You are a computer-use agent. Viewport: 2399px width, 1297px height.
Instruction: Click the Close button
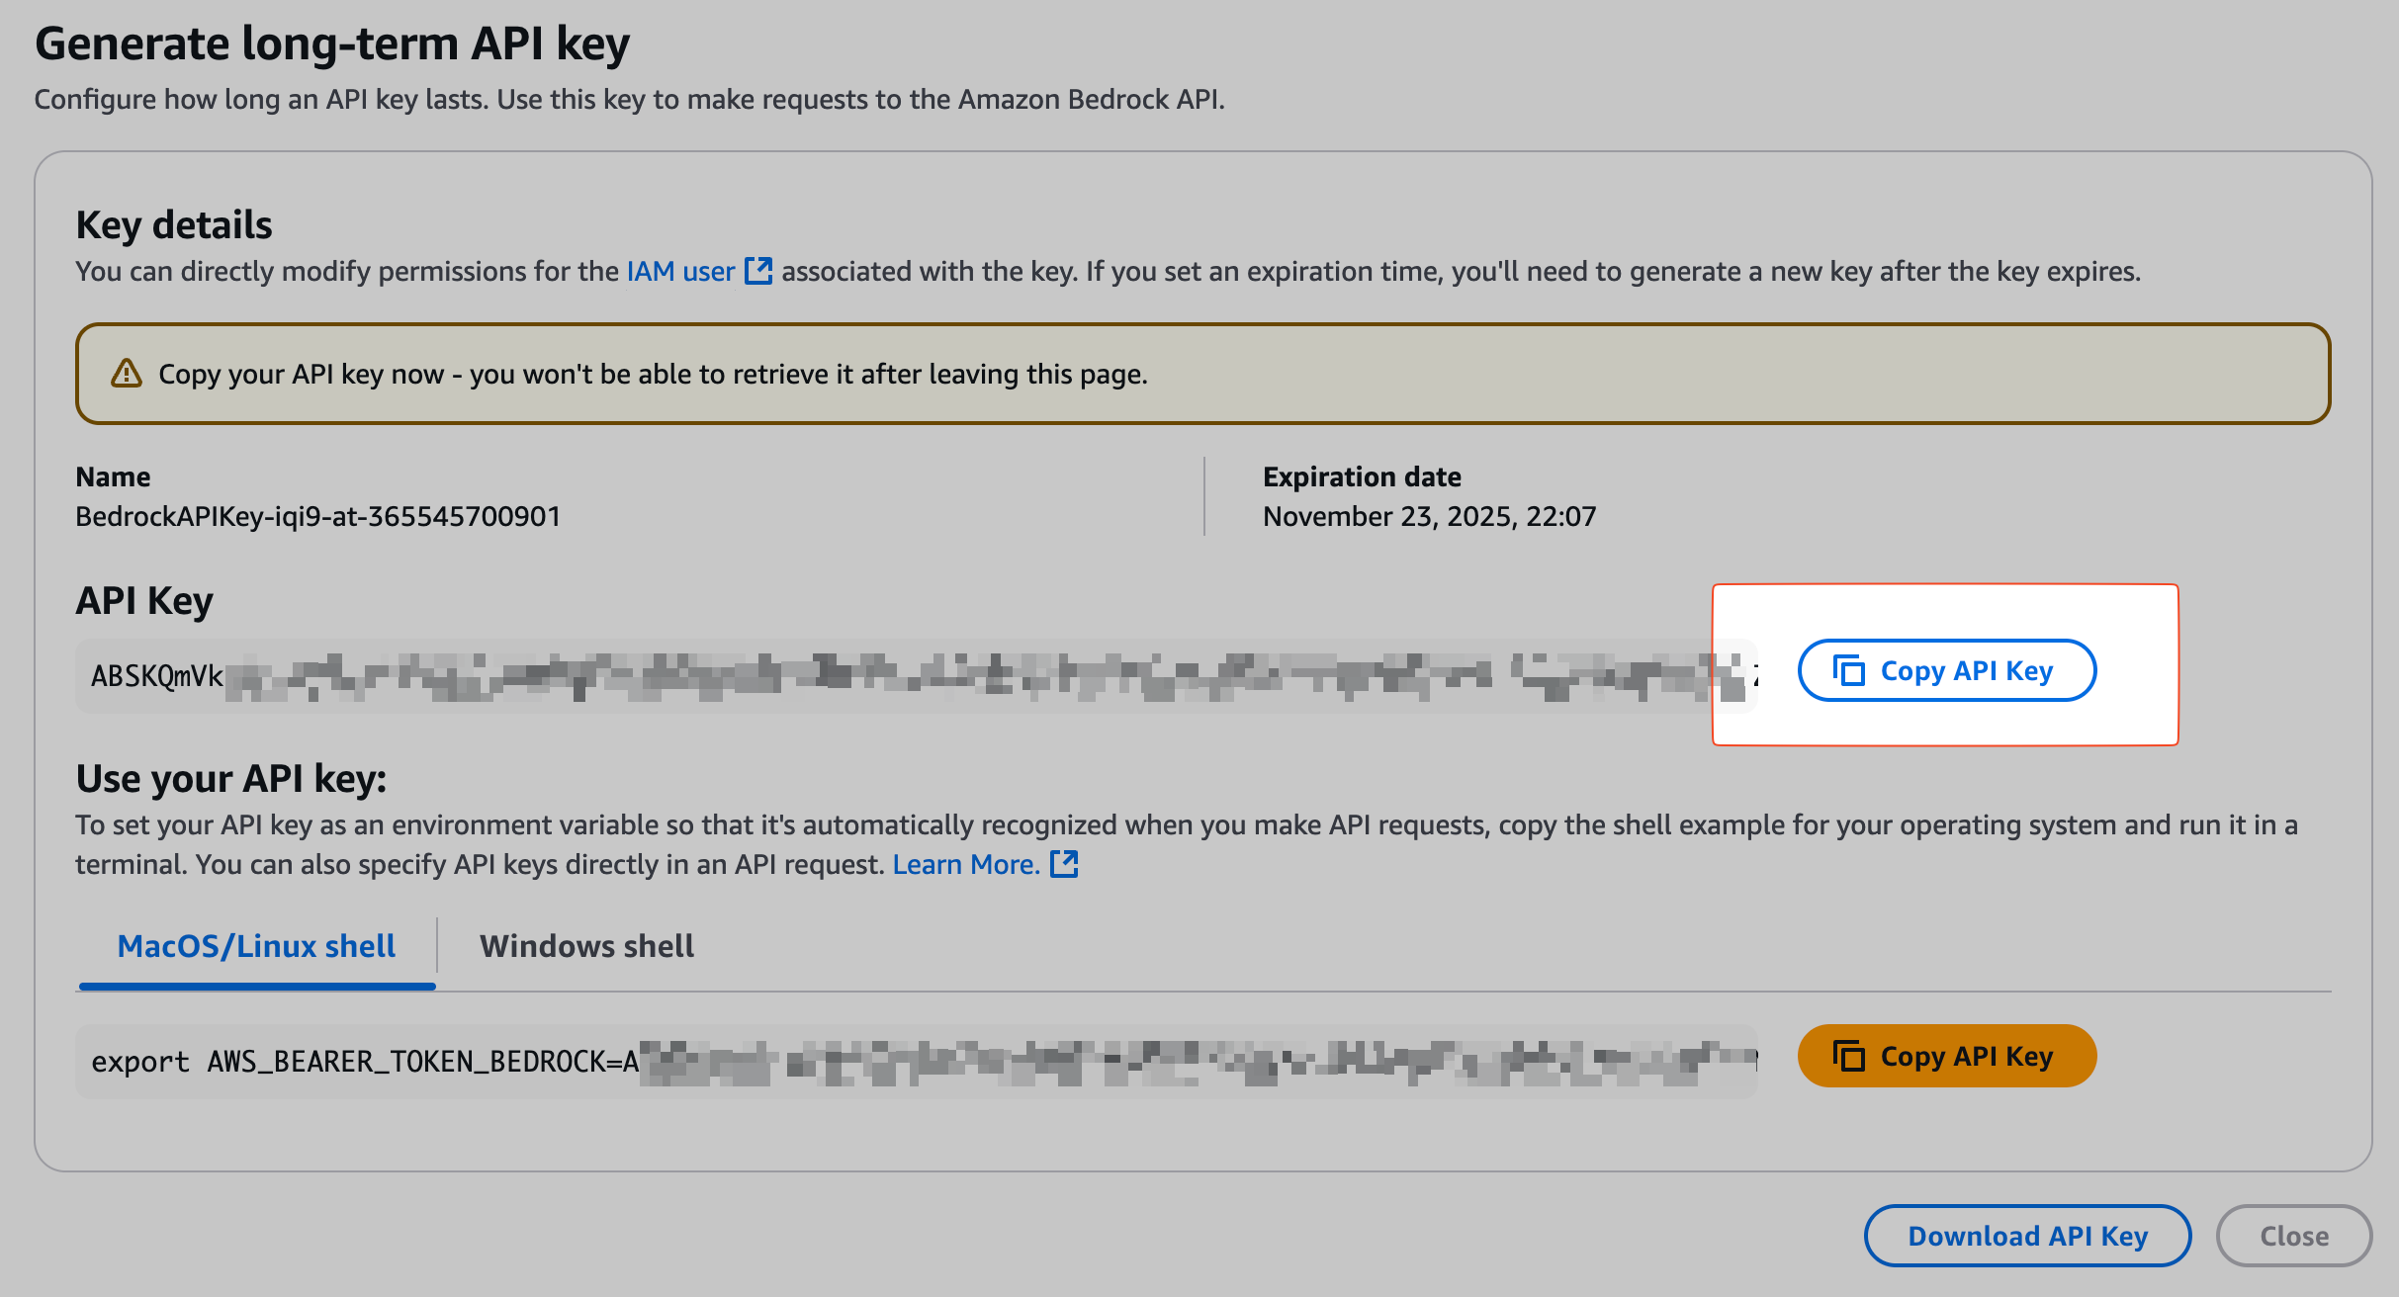click(x=2294, y=1235)
